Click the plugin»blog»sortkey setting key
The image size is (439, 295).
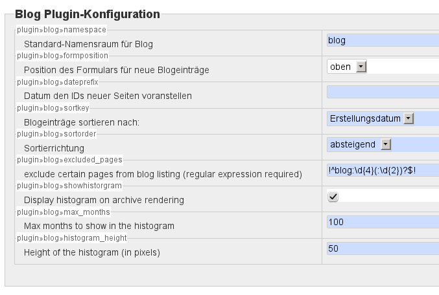[x=54, y=107]
